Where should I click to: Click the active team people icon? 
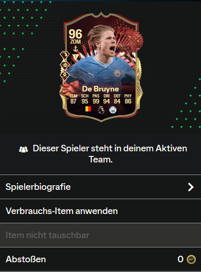coord(23,149)
